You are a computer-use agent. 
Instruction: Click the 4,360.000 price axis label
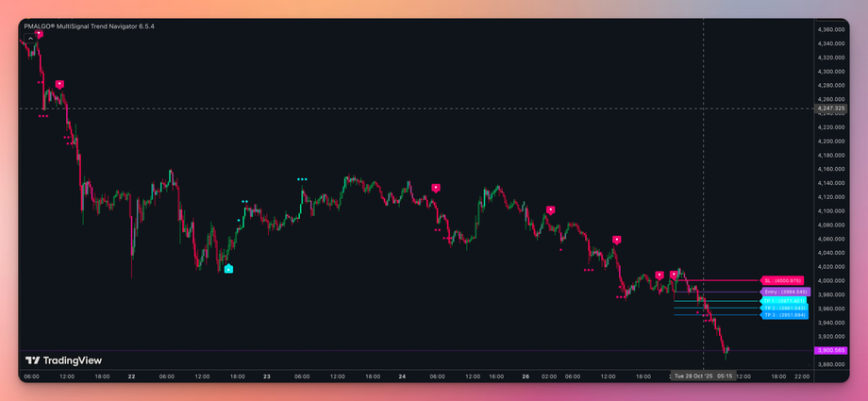click(831, 29)
